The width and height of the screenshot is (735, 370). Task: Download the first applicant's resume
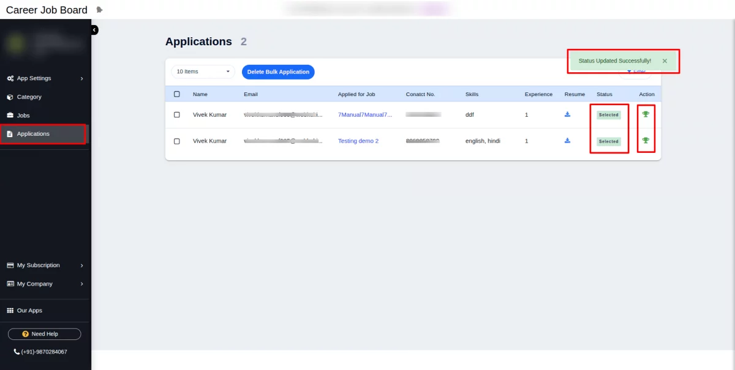click(x=567, y=114)
